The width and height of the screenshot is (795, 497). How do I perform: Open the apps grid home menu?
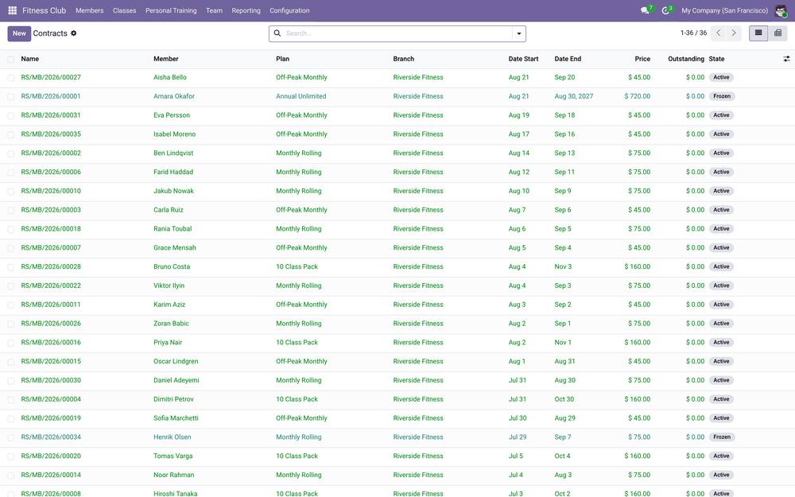pos(12,10)
